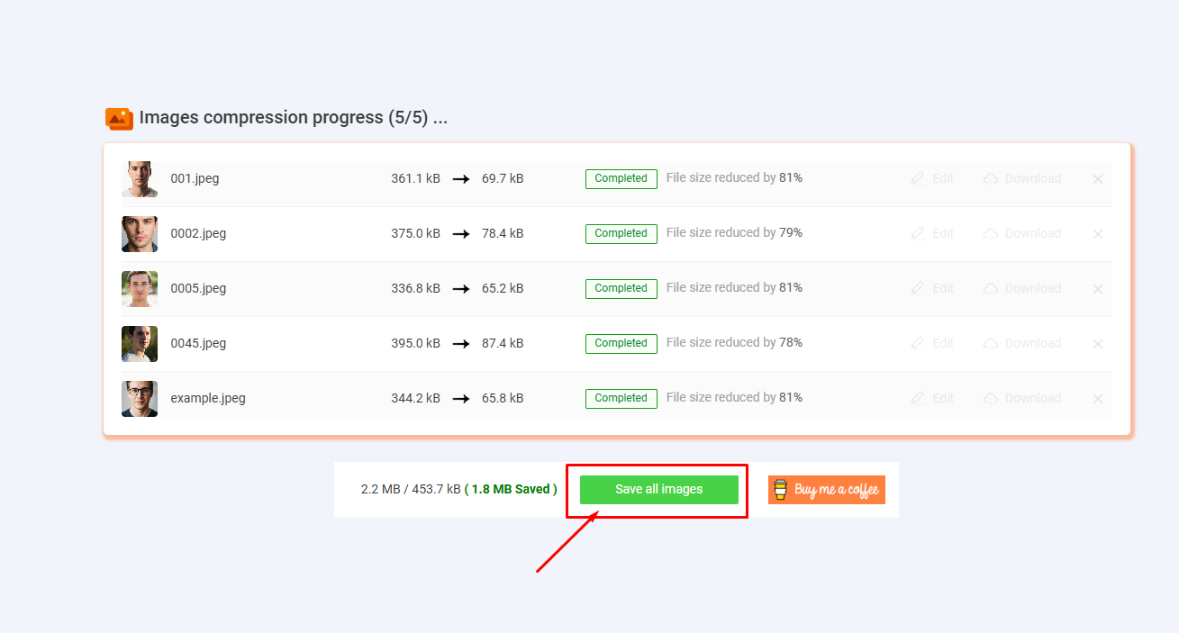This screenshot has height=633, width=1179.
Task: Open the Buy me a coffee link
Action: coord(827,490)
